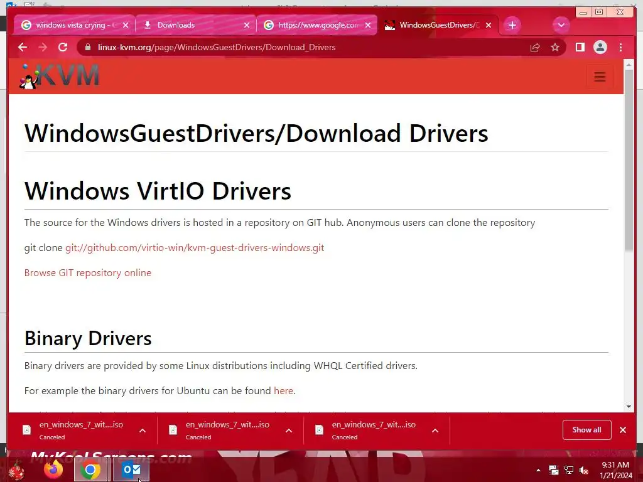Open the clock showing 9:31 AM
643x482 pixels.
point(615,470)
